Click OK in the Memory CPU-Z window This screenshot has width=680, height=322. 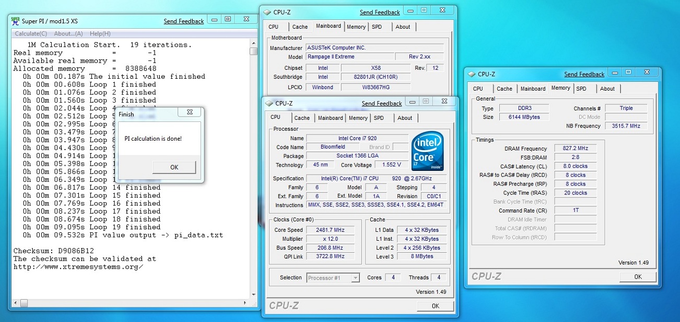638,277
